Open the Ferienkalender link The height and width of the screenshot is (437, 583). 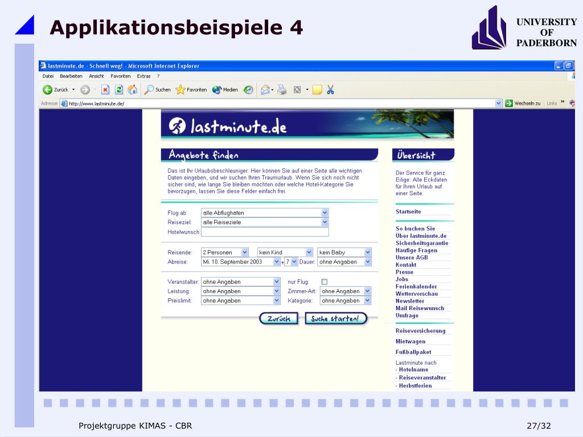[x=416, y=287]
